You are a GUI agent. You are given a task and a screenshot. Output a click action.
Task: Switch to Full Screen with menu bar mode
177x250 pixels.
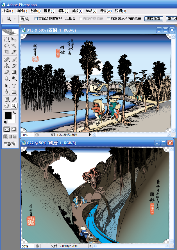point(10,137)
